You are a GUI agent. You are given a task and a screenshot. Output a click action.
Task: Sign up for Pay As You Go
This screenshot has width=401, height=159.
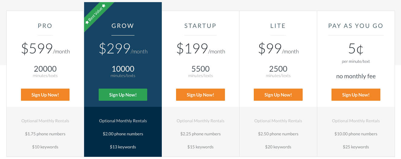point(356,95)
